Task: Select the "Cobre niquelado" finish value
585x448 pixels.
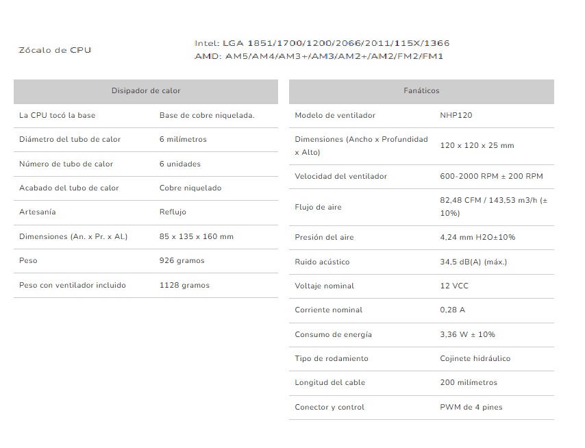Action: click(x=190, y=188)
